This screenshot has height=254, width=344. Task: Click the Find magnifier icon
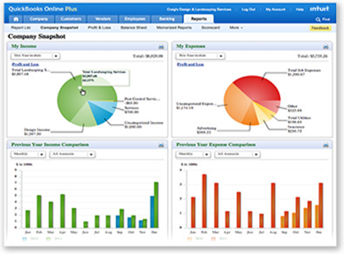tap(318, 19)
